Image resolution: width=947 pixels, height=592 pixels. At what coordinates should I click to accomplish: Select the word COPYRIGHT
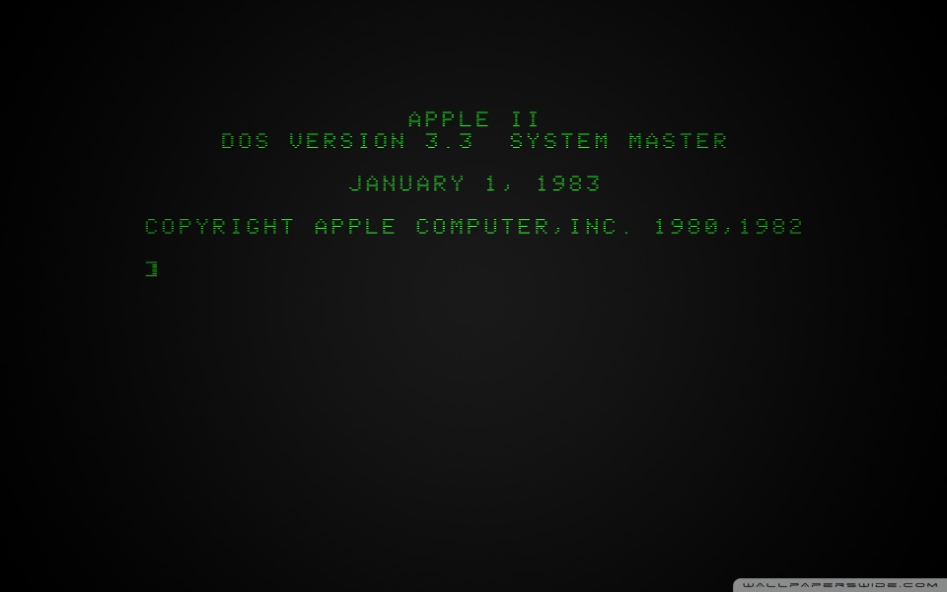pyautogui.click(x=219, y=227)
